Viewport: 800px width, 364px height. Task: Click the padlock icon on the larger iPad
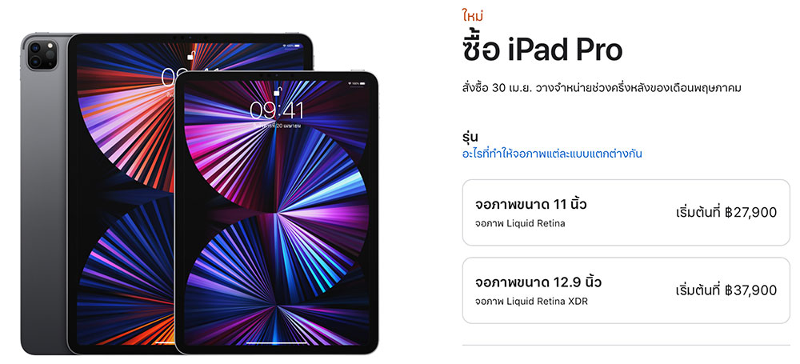pos(191,56)
